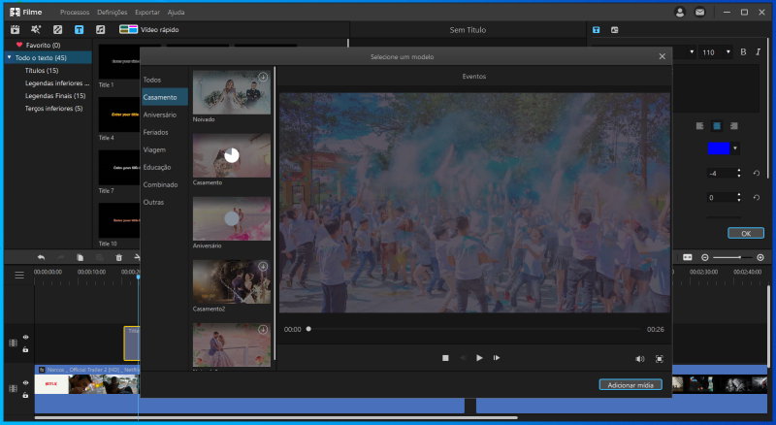
Task: Reset the -4 value field
Action: pos(757,173)
